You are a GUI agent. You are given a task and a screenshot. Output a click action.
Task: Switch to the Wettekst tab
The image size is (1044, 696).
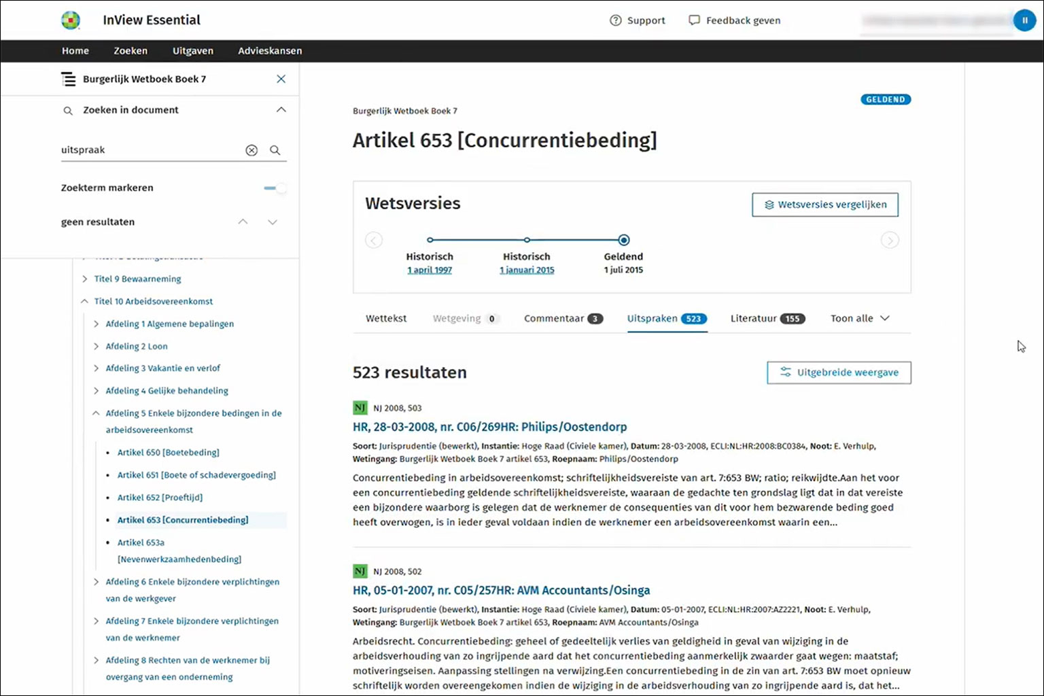pos(386,318)
